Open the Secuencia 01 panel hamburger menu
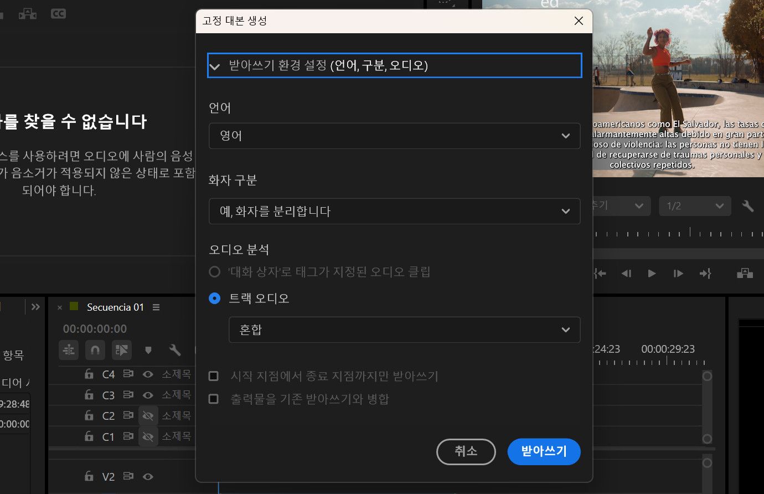Image resolution: width=764 pixels, height=494 pixels. tap(156, 307)
